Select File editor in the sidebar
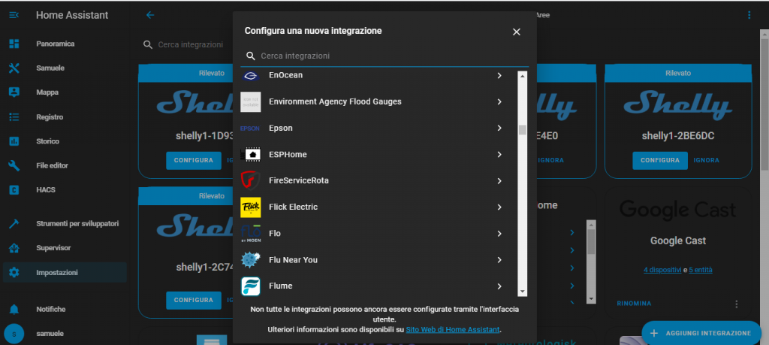The width and height of the screenshot is (769, 345). tap(52, 165)
